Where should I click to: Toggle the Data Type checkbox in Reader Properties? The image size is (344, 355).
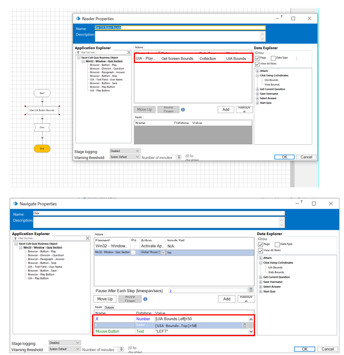tap(273, 58)
